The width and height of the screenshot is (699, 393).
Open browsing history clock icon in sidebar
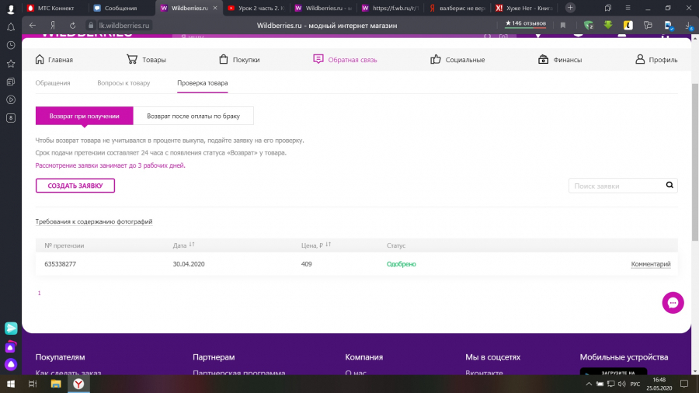(x=11, y=46)
